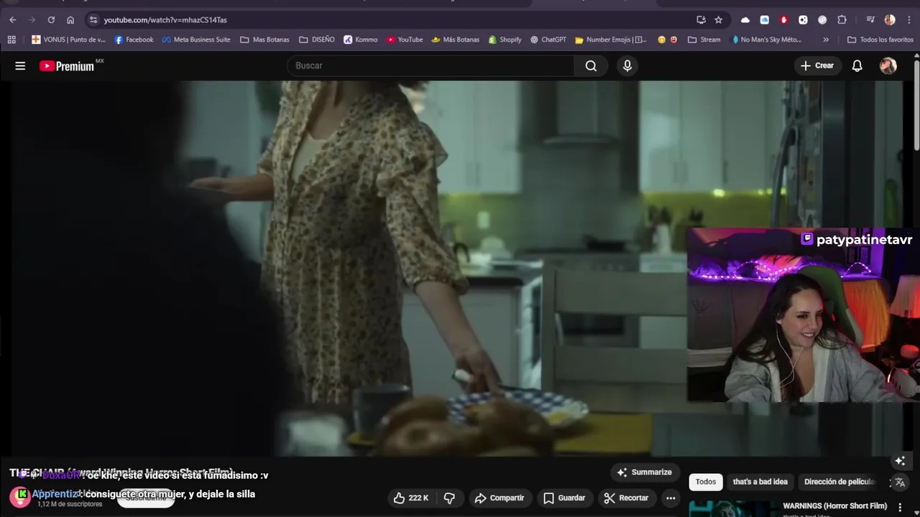Viewport: 920px width, 517px height.
Task: Open more actions three-dot button
Action: coord(671,498)
